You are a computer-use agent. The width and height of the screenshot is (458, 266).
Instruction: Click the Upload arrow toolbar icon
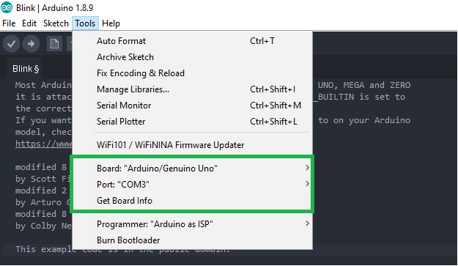pos(32,44)
